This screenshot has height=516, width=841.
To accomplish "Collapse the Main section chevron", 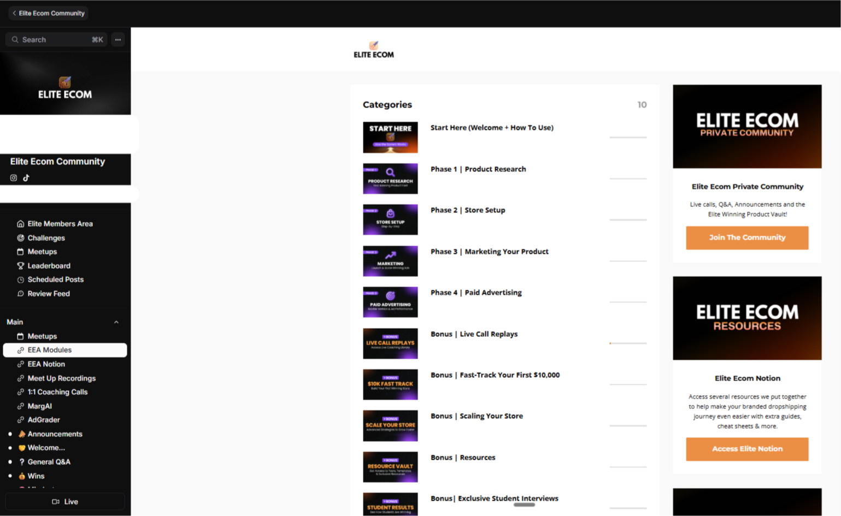I will click(x=116, y=322).
